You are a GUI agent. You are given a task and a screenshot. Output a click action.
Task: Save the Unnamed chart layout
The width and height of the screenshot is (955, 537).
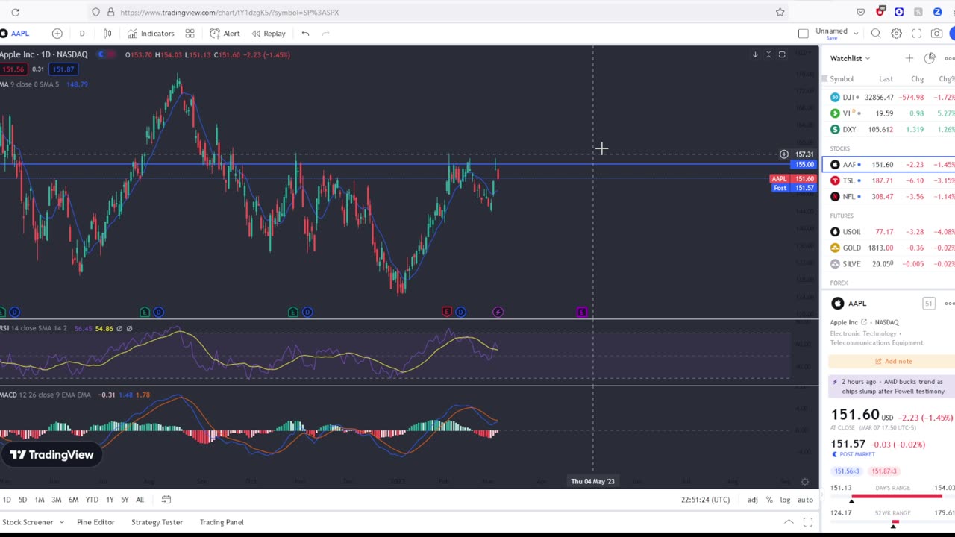point(831,38)
